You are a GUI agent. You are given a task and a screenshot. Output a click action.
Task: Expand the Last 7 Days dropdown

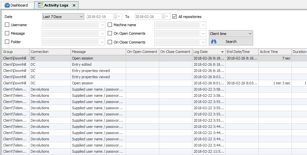tap(63, 17)
